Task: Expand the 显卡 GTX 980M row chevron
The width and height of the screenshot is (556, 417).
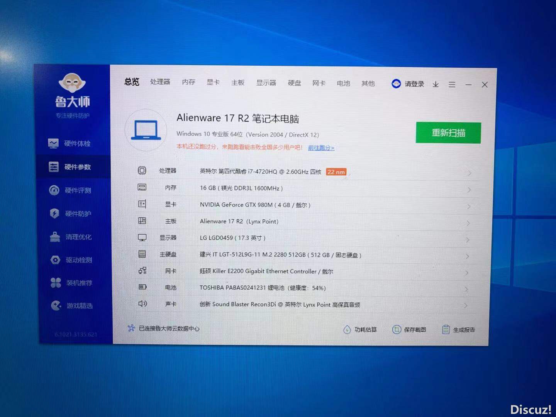Action: click(469, 207)
